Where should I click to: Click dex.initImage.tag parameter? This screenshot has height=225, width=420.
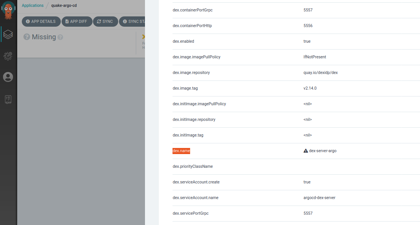(x=188, y=135)
